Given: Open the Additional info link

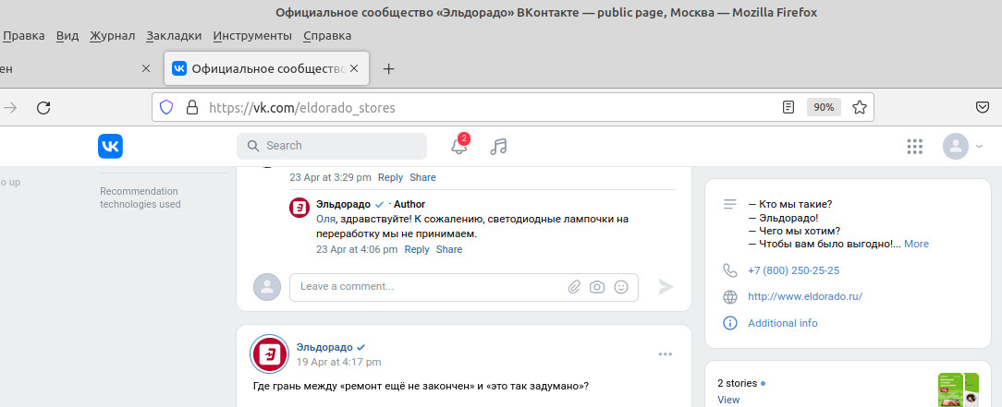Looking at the screenshot, I should 783,323.
